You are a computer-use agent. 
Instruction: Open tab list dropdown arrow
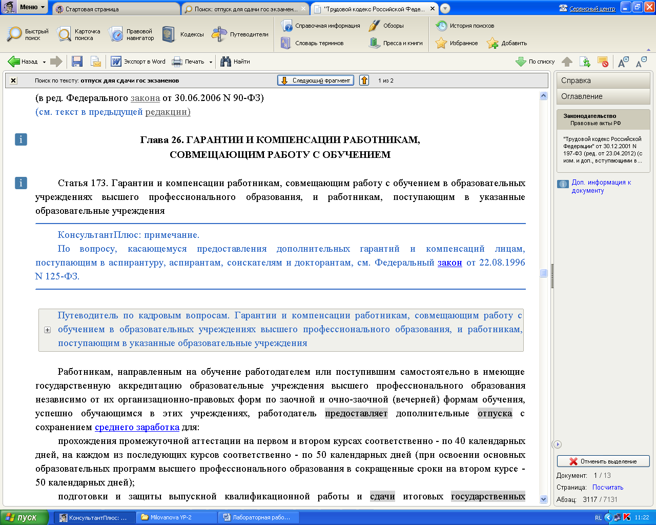coord(445,9)
